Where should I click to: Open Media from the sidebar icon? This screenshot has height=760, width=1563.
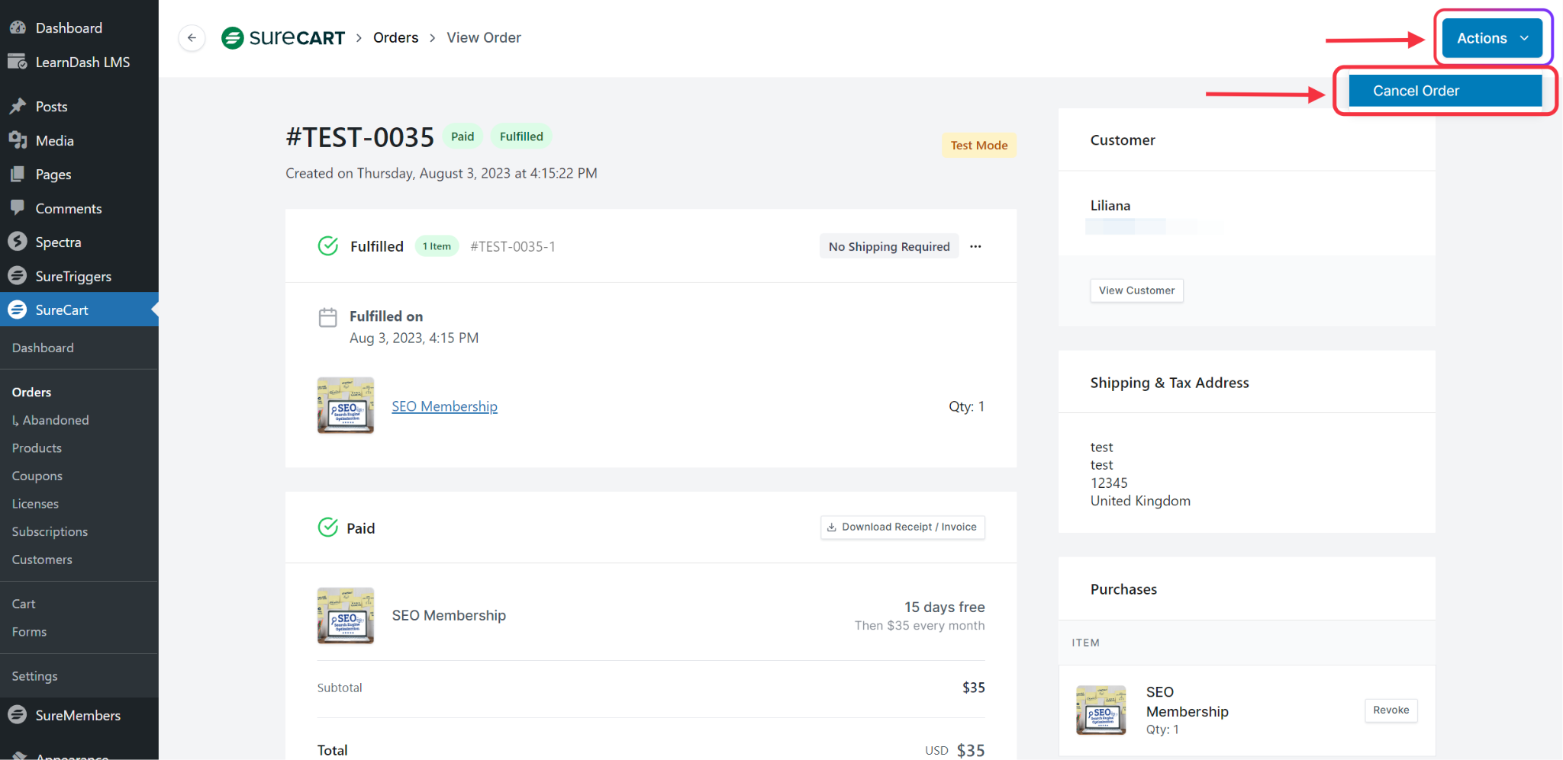tap(18, 140)
